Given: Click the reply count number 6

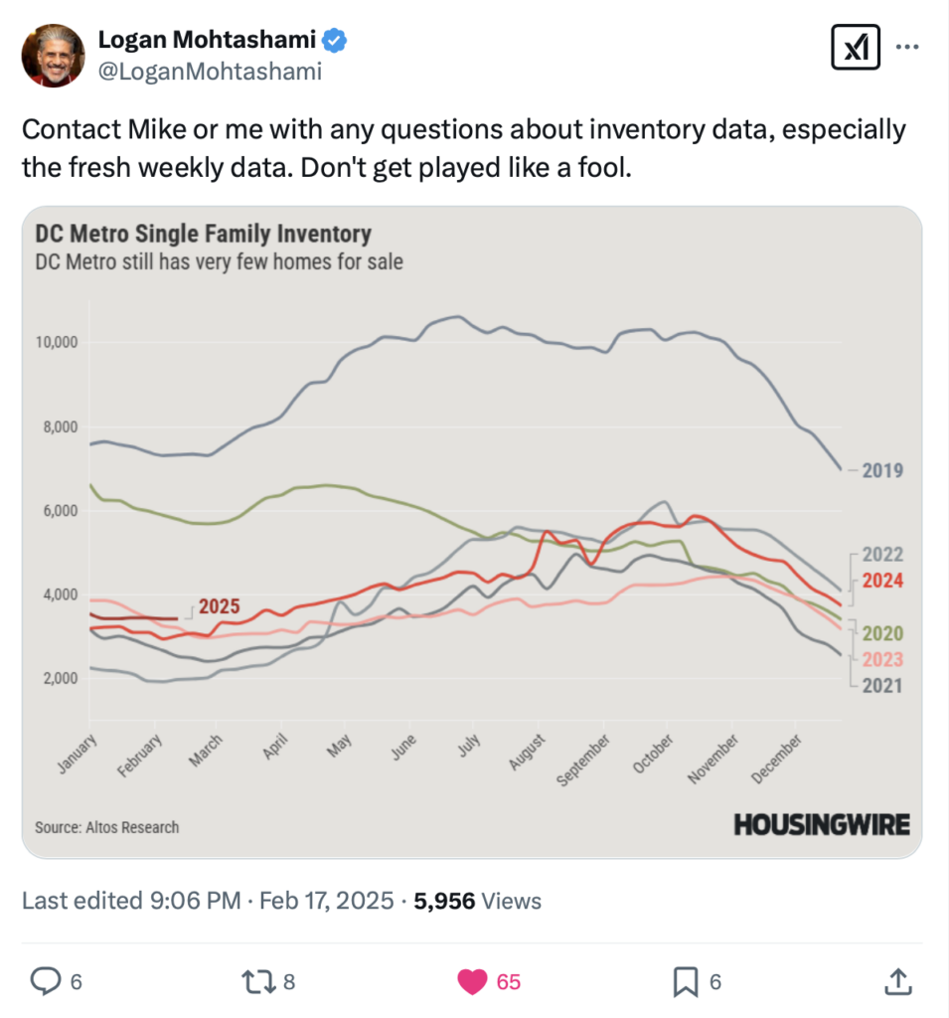Looking at the screenshot, I should (76, 981).
